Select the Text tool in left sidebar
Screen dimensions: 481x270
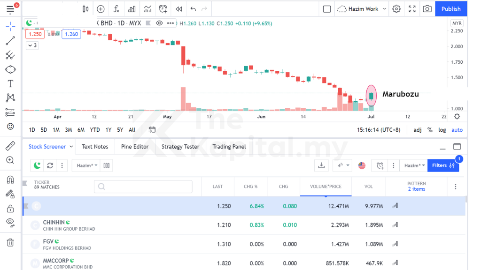[10, 84]
